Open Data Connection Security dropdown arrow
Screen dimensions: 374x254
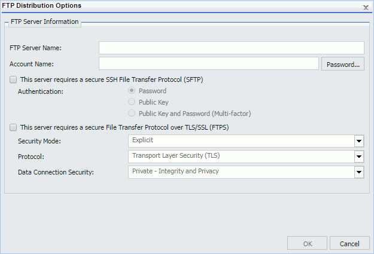(x=358, y=172)
